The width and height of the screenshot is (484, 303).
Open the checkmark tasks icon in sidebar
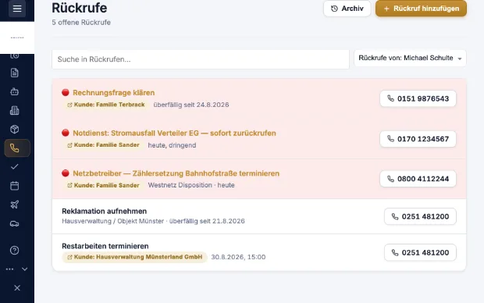(15, 167)
